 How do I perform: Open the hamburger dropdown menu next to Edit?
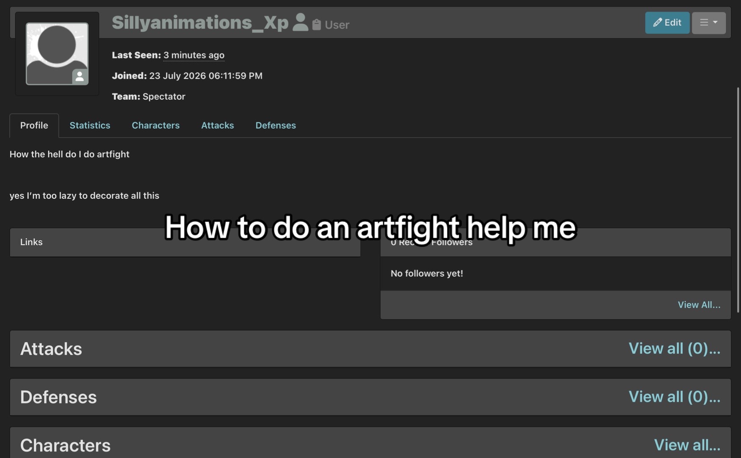(708, 22)
